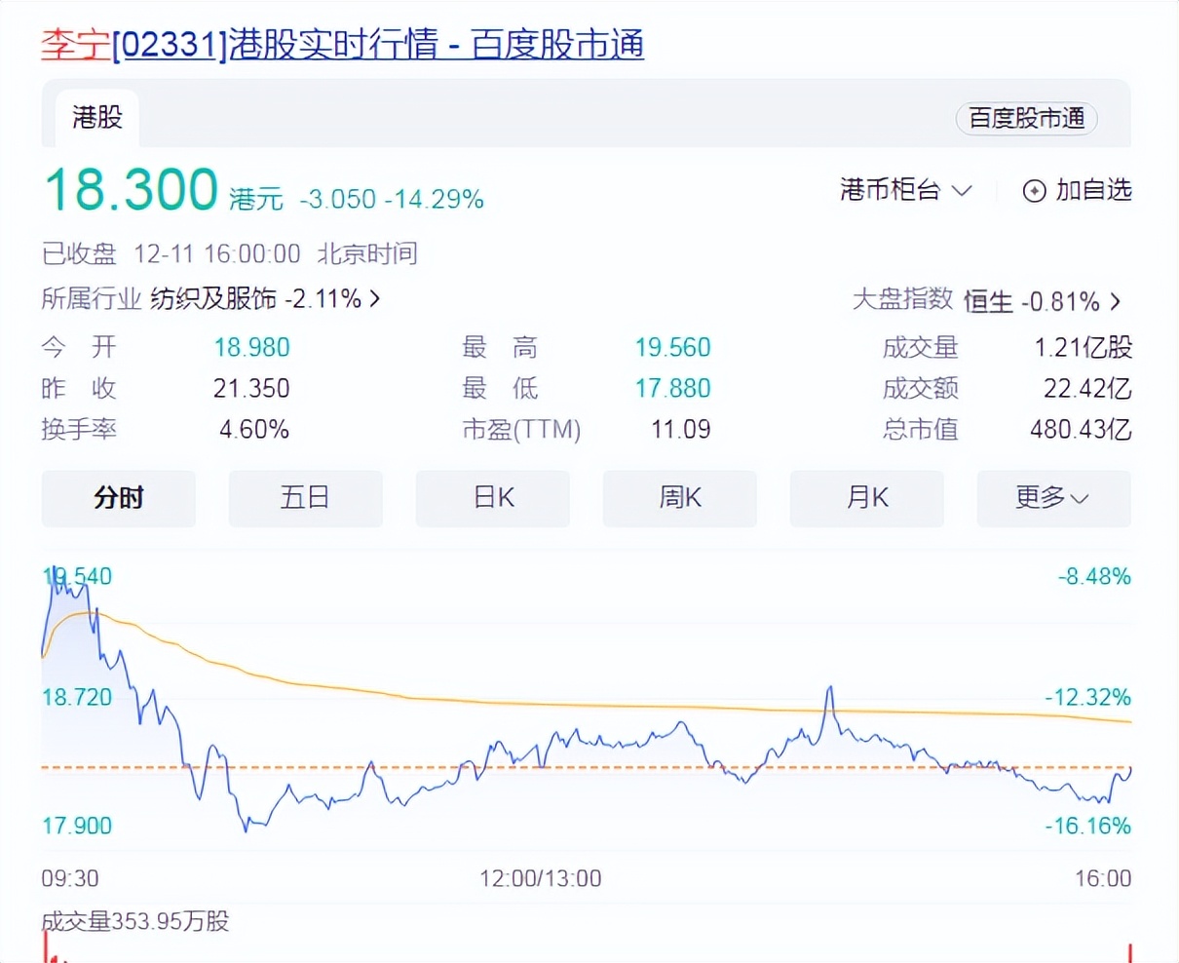1179x963 pixels.
Task: Click the -12.32% percent axis label
Action: [x=1088, y=697]
